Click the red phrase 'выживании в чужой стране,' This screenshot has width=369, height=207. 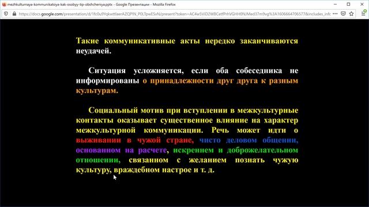[134, 140]
